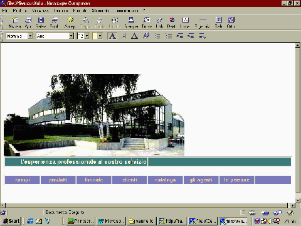Click the "prodotti" navigation link
301x226 pixels.
pyautogui.click(x=58, y=180)
